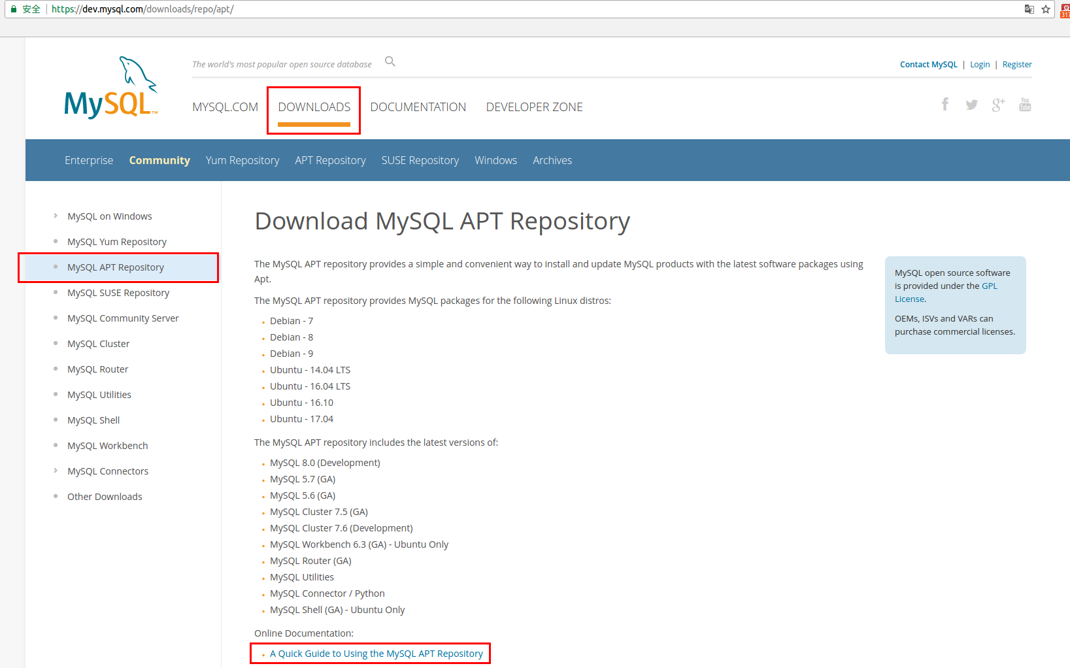The image size is (1070, 668).
Task: Open the MYSQL.COM menu tab
Action: tap(225, 107)
